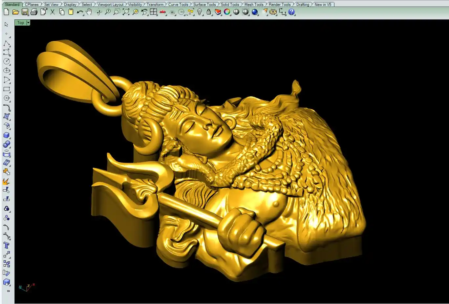Toggle the light bulb hide/show icon

[x=200, y=12]
